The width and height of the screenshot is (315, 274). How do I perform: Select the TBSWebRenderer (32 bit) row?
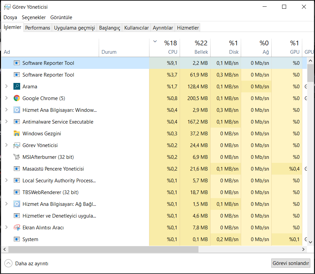pyautogui.click(x=154, y=192)
